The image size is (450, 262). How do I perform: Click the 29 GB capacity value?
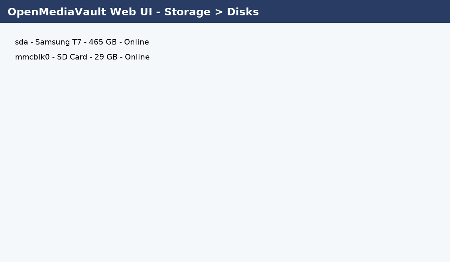(106, 57)
